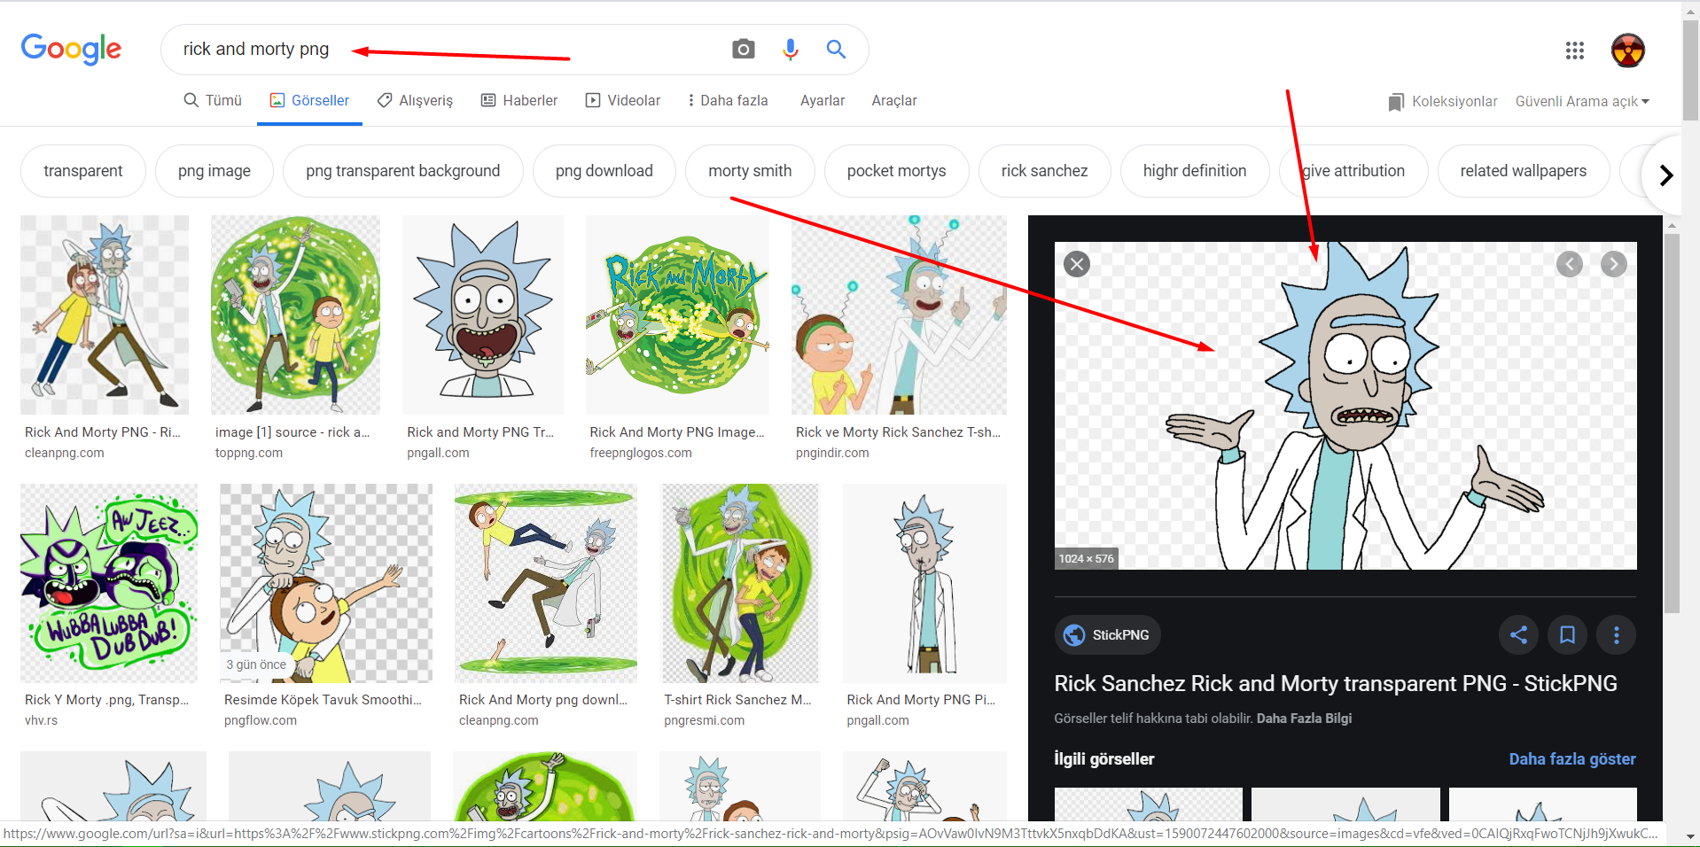Select the 'rick sanchez' chip

pyautogui.click(x=1045, y=171)
